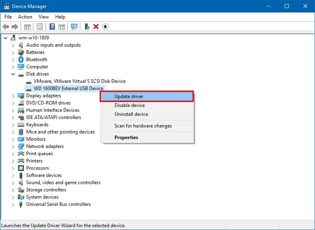
Task: Collapse the Disk drives category
Action: [x=13, y=74]
